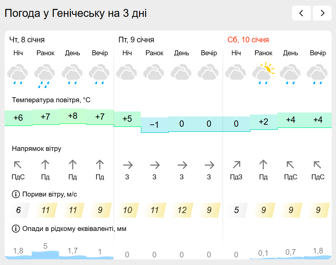Screen dimensions: 336x265
Task: Click Thursday night north-west wind arrow
Action: tap(18, 164)
